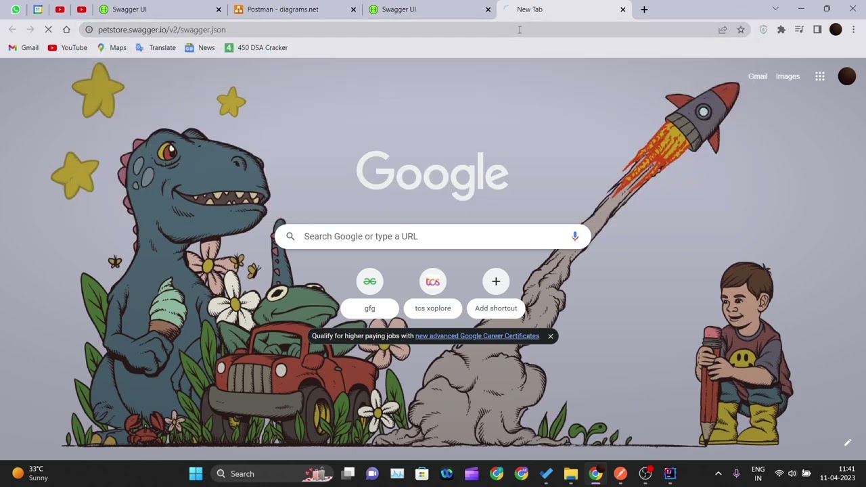Open the gfg shortcut
866x487 pixels.
pyautogui.click(x=370, y=293)
